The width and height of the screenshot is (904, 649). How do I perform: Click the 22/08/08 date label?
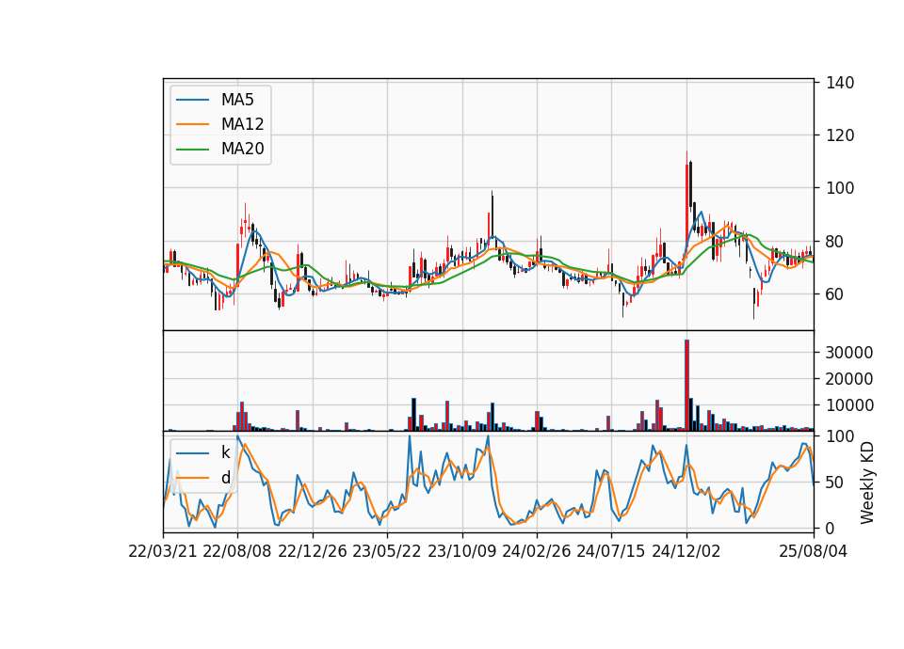pos(237,551)
